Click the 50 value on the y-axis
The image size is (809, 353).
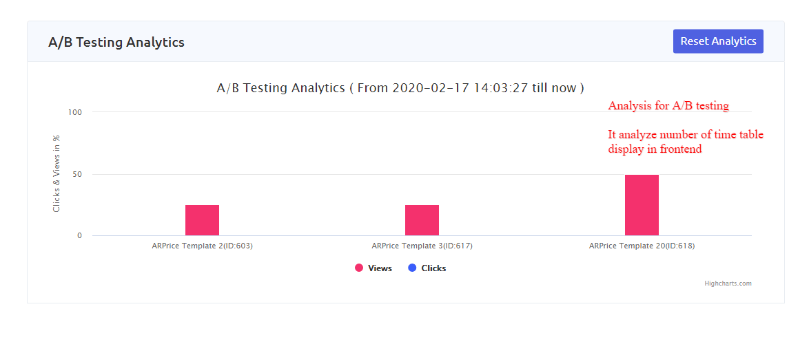click(76, 174)
